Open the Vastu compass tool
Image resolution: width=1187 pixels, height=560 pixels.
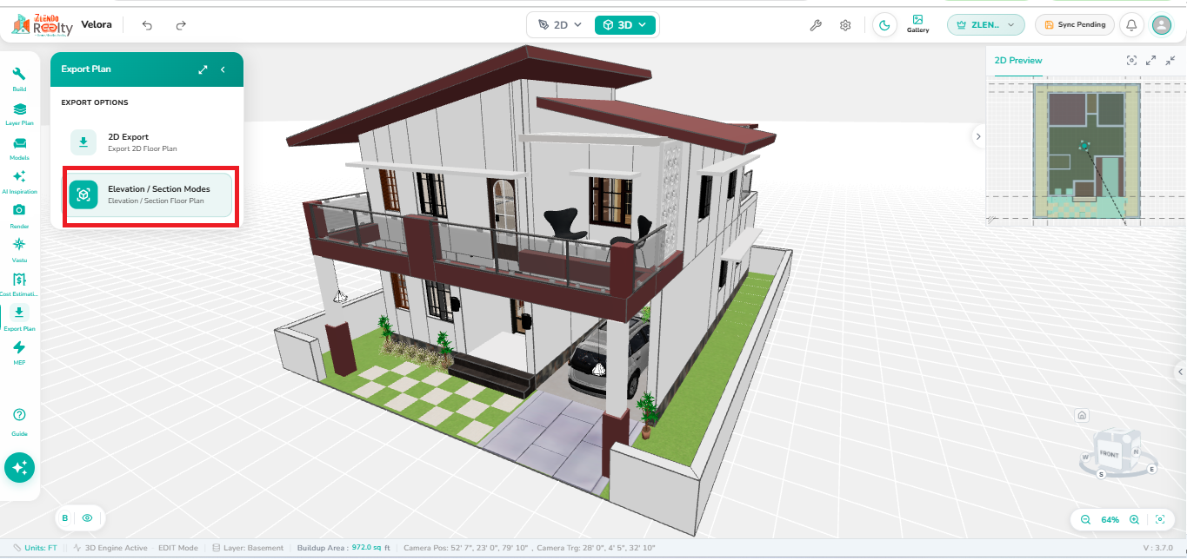point(19,249)
